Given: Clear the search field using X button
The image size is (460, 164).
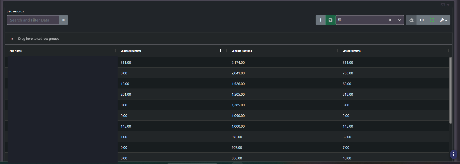Looking at the screenshot, I should pos(63,20).
